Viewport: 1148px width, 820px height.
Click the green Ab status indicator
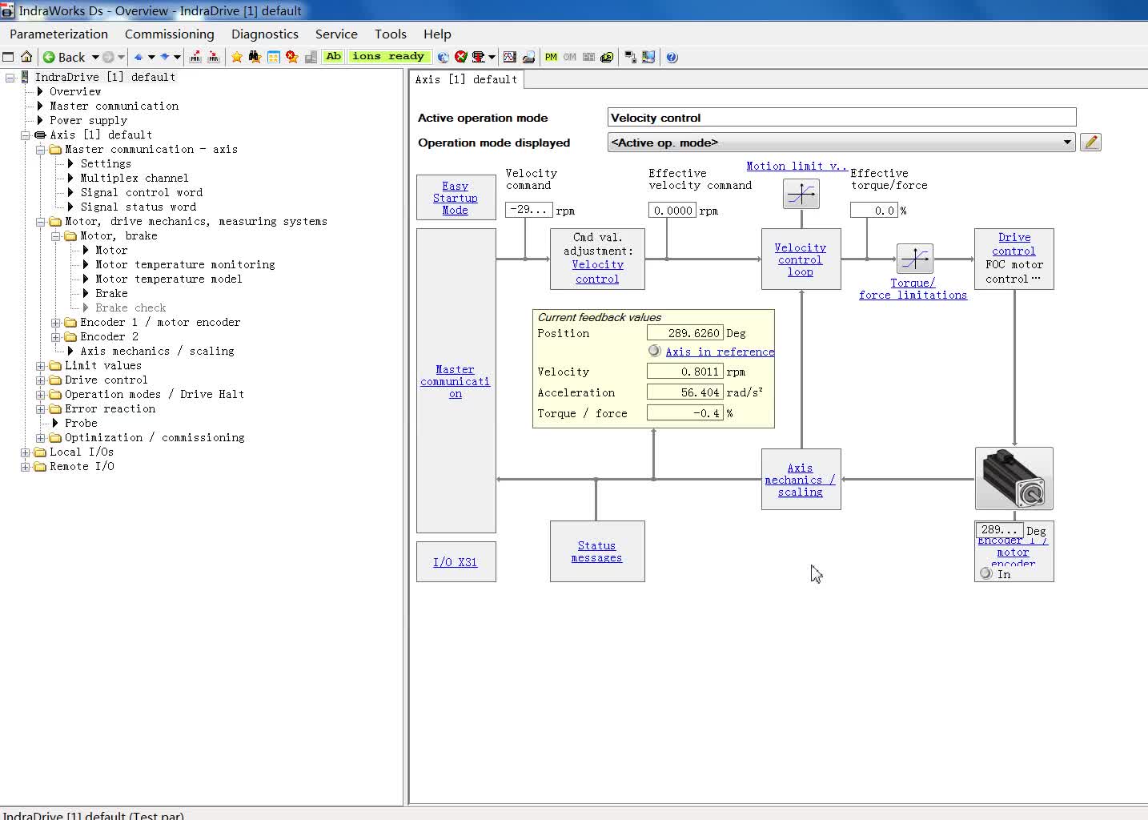pos(334,57)
